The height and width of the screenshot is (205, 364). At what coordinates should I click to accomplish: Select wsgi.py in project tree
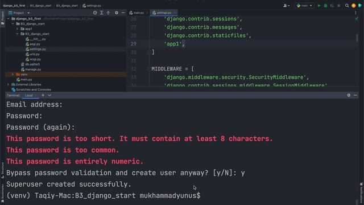[x=35, y=59]
